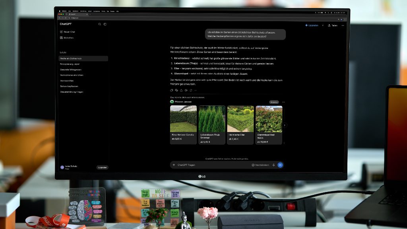
Task: Open the chat search magnifier icon
Action: point(99,24)
